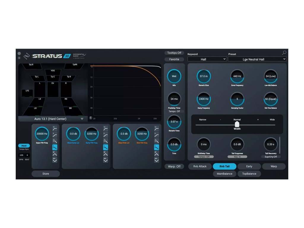Select notch (Nch) icon for Early filter
The width and height of the screenshot is (304, 228).
(x=105, y=160)
